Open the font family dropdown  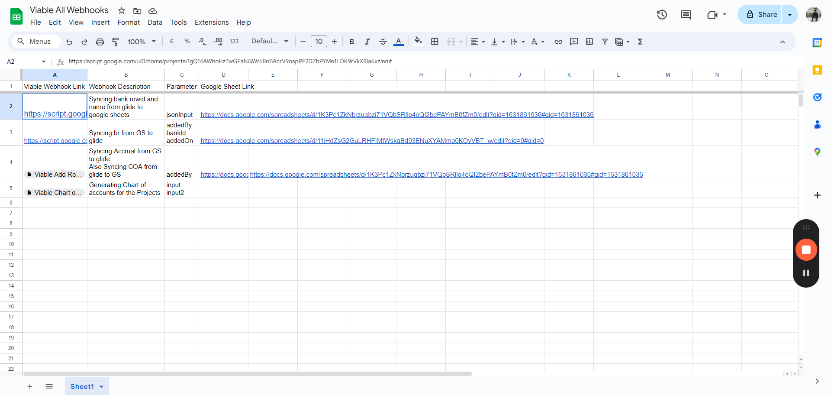pyautogui.click(x=270, y=41)
